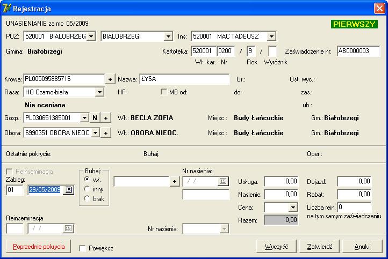Click plus button next to Krowa field
The image size is (388, 259).
click(110, 79)
